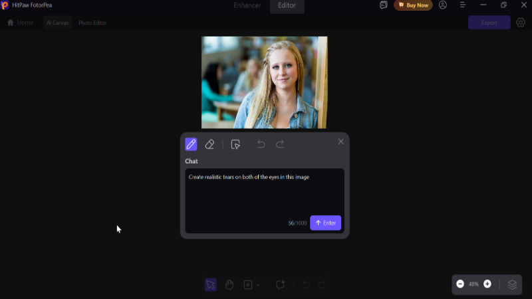The height and width of the screenshot is (299, 532).
Task: Open the AI chat sparkle icon
Action: tap(281, 284)
